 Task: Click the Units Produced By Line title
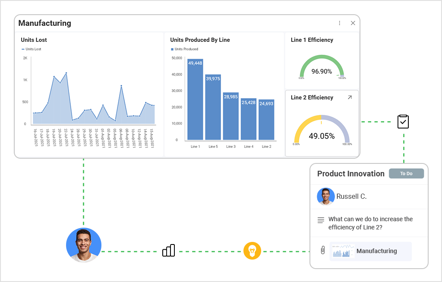pos(200,40)
